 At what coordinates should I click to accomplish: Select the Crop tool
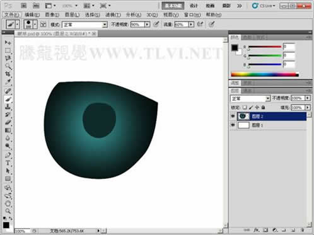(8, 74)
